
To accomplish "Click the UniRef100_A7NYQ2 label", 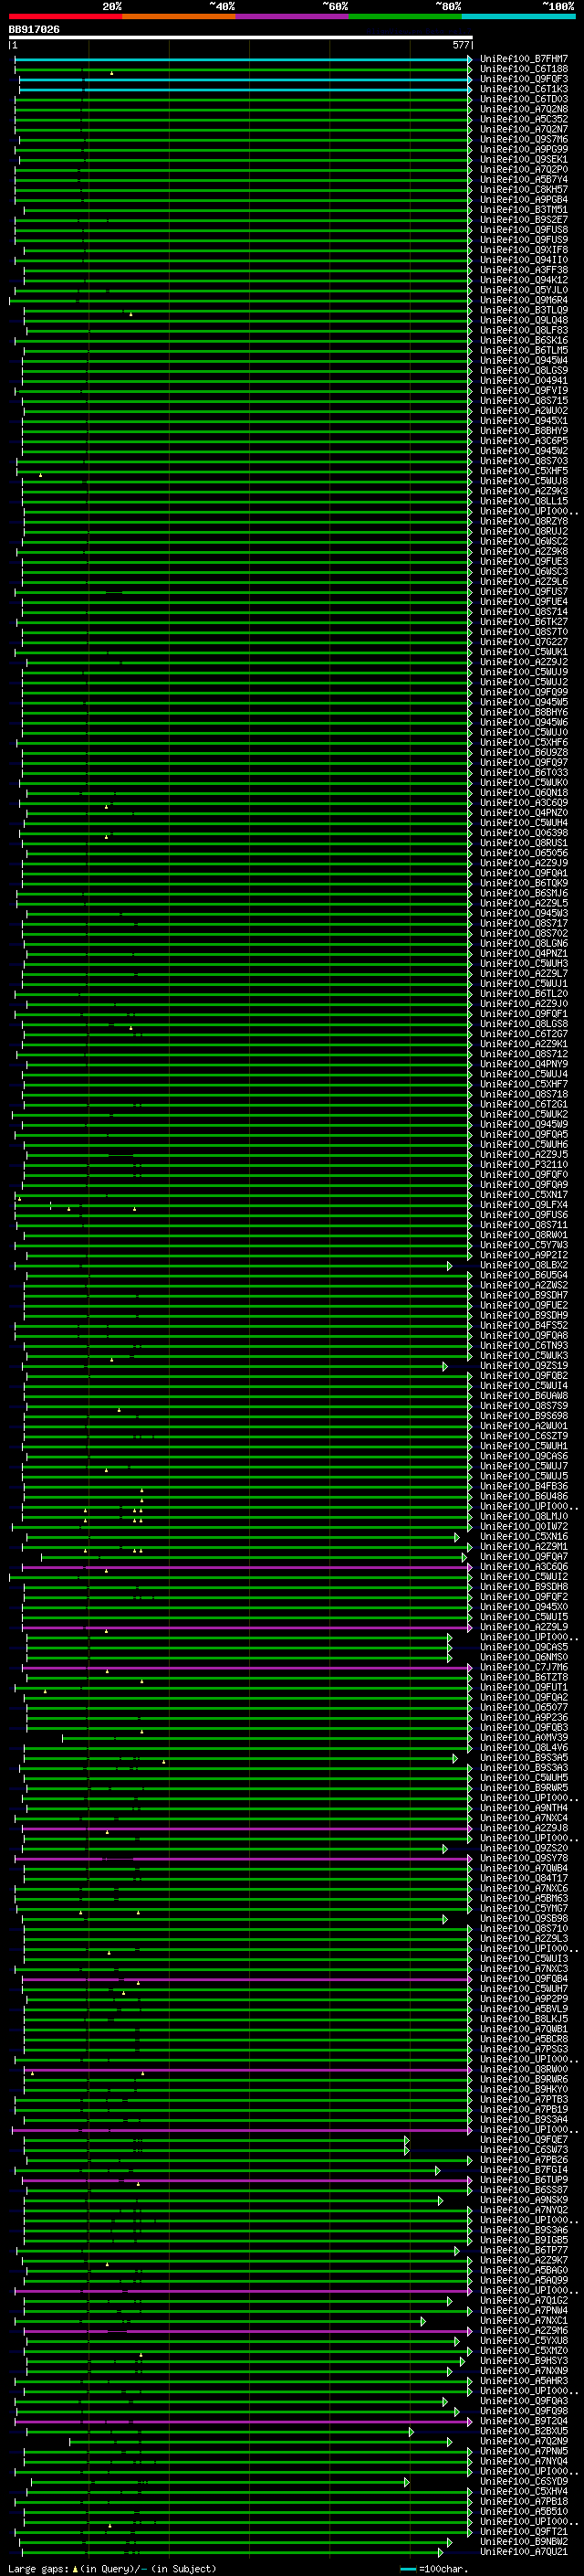I will (524, 2209).
